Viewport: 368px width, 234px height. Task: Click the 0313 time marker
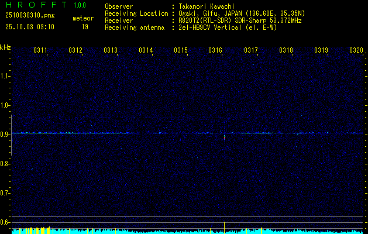[x=111, y=50]
